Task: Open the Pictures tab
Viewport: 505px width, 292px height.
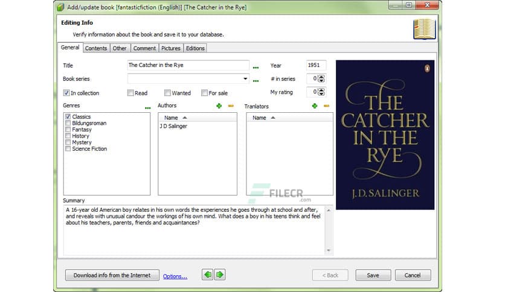Action: pyautogui.click(x=171, y=48)
